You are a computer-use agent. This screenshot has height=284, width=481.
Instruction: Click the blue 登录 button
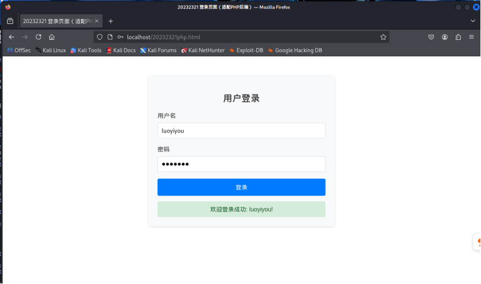(x=241, y=187)
